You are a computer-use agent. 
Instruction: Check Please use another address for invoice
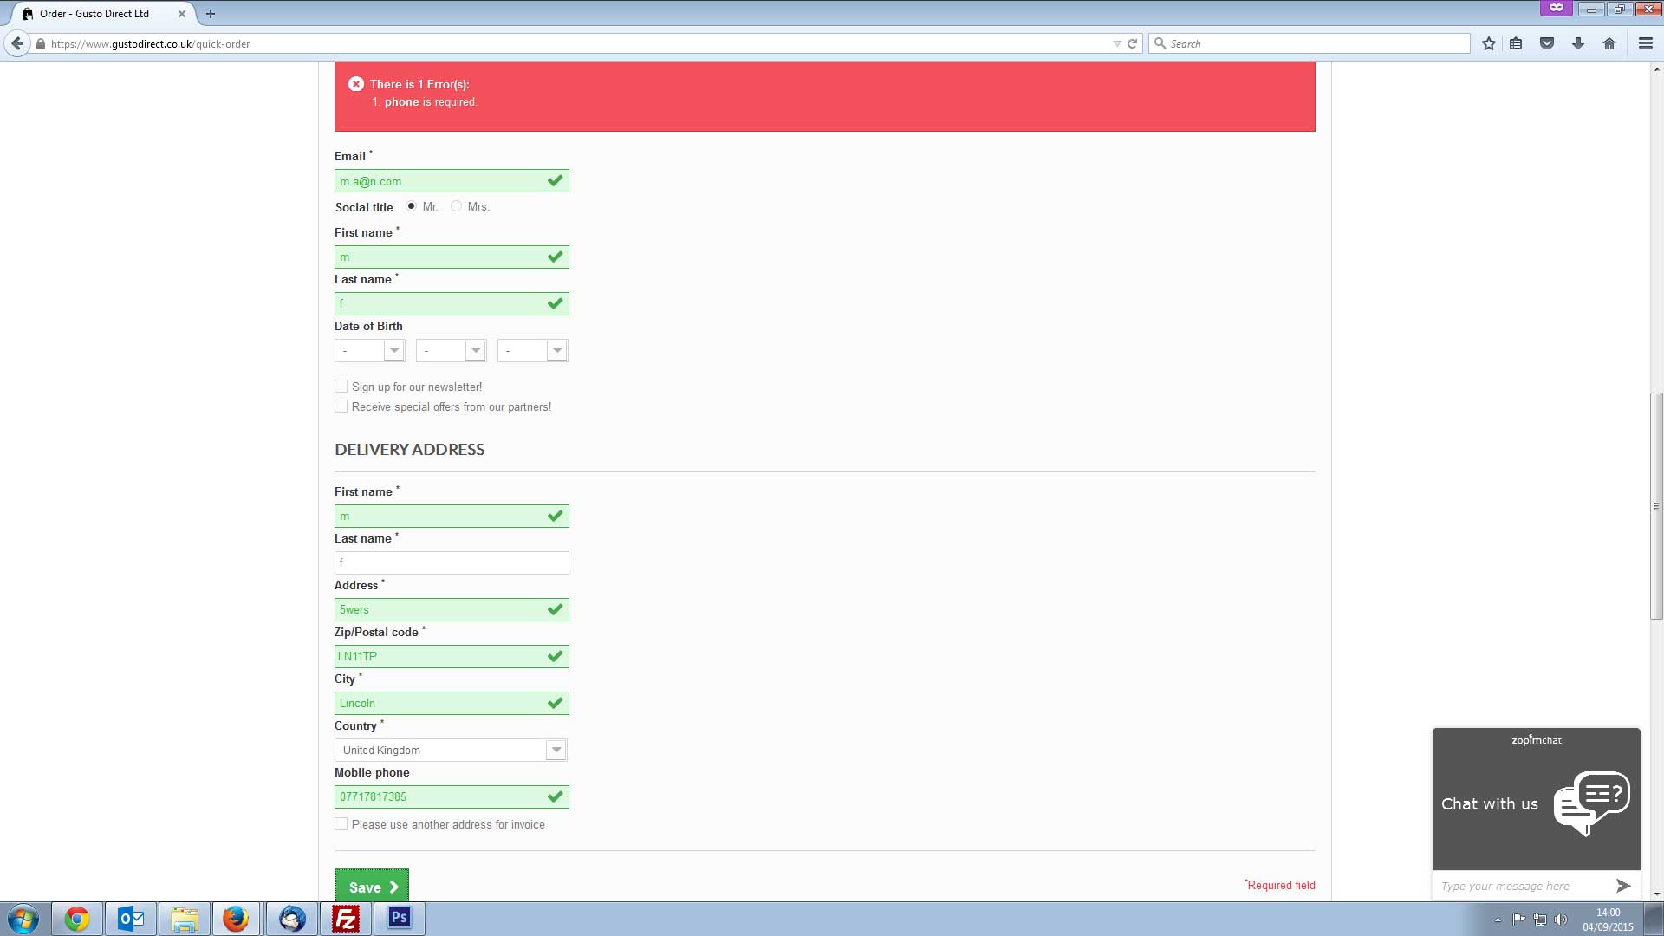pyautogui.click(x=341, y=824)
